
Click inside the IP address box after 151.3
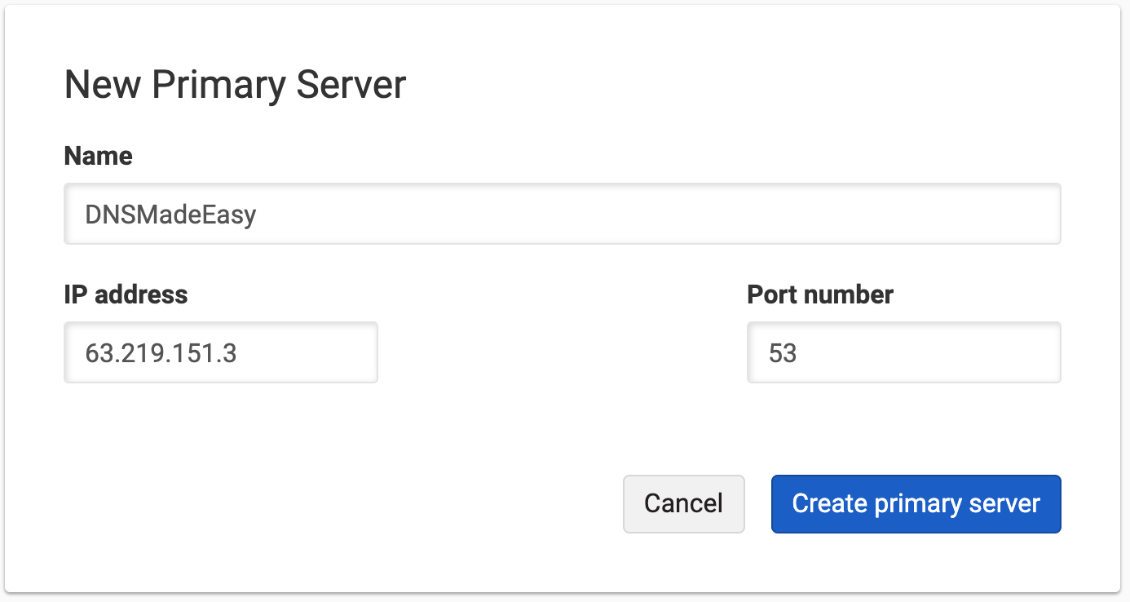point(245,352)
